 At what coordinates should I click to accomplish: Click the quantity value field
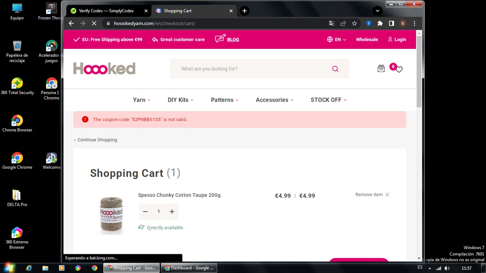click(x=158, y=211)
